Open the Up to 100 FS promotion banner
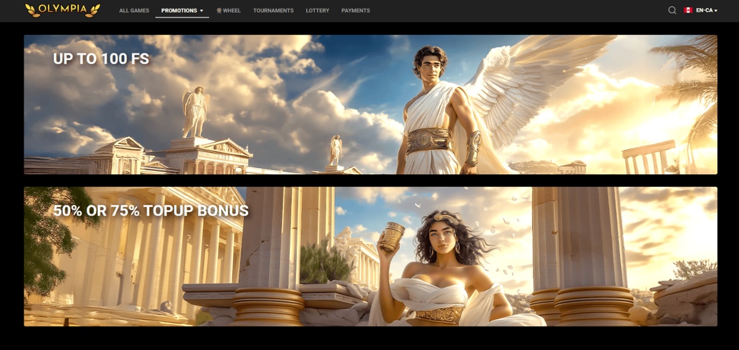This screenshot has height=350, width=739. 371,105
